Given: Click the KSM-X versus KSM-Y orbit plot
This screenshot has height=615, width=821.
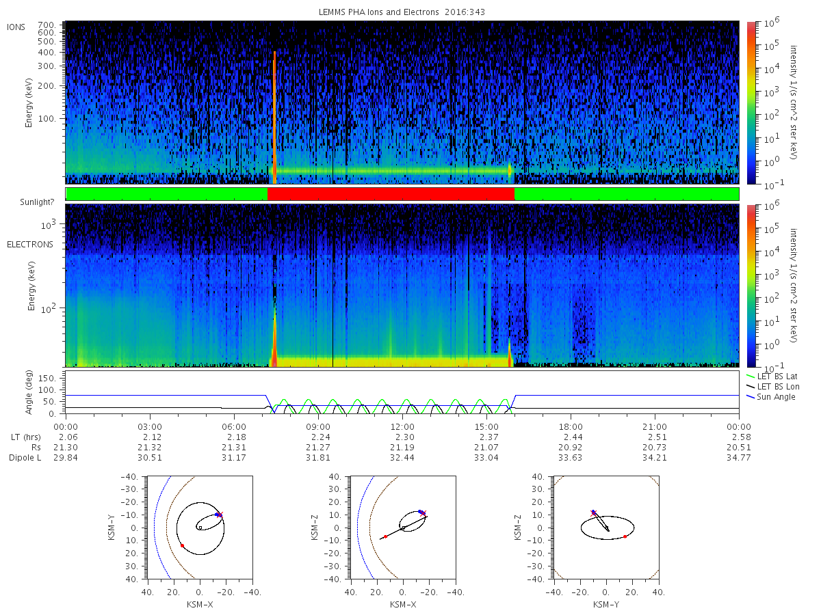Looking at the screenshot, I should tap(199, 528).
